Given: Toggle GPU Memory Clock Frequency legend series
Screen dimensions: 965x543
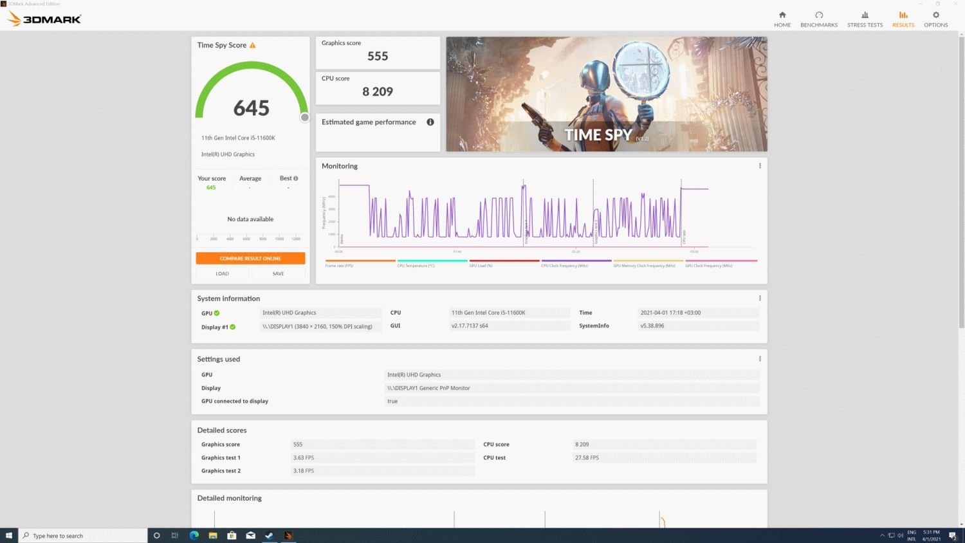Looking at the screenshot, I should (x=648, y=263).
